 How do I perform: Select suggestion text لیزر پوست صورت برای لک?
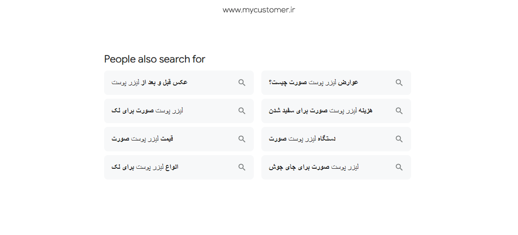[x=147, y=110]
